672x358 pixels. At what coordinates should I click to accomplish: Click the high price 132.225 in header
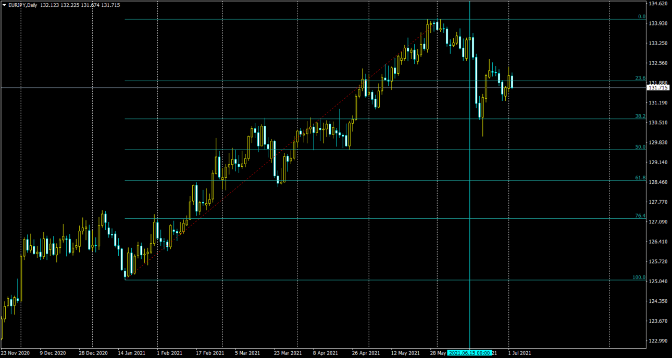pyautogui.click(x=70, y=5)
